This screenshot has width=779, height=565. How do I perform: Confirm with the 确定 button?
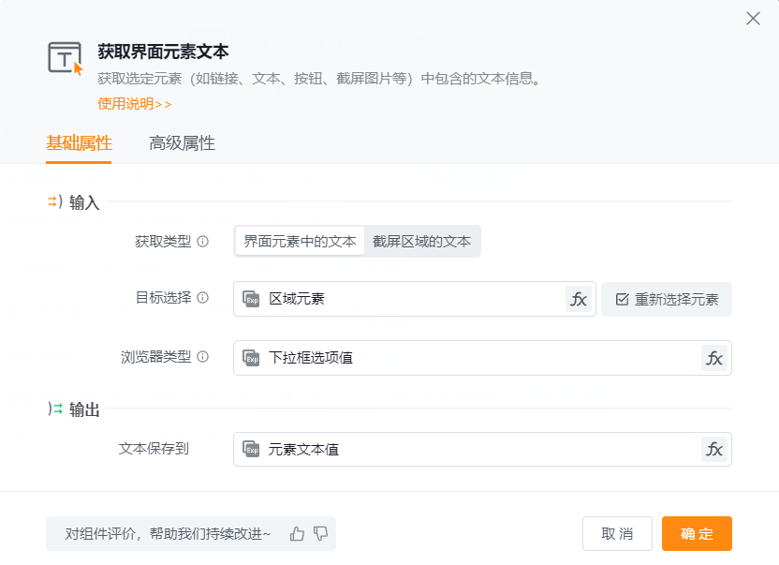(x=697, y=534)
